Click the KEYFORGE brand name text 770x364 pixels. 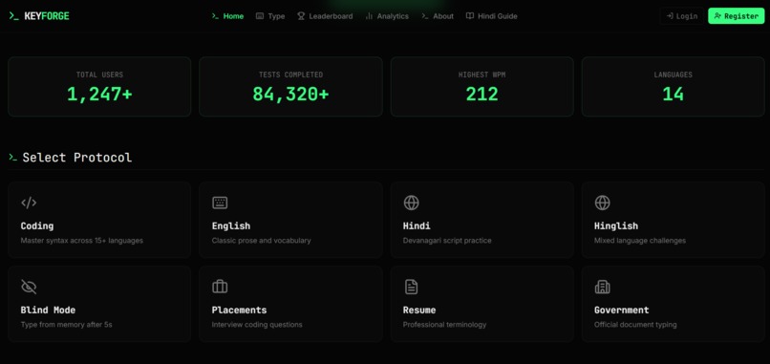click(x=47, y=16)
